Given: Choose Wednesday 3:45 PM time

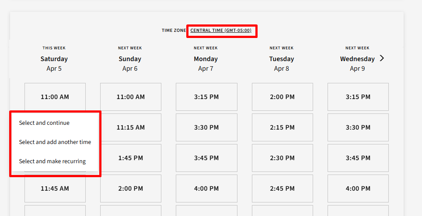Looking at the screenshot, I should coord(358,158).
